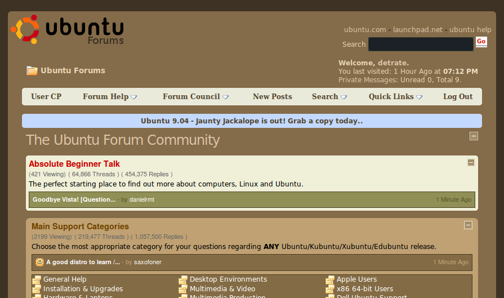Click the folder icon next to Apple Users
Image resolution: width=504 pixels, height=298 pixels.
[330, 279]
